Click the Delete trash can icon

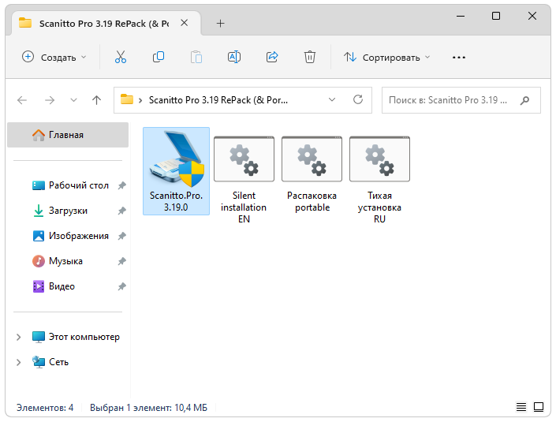310,57
